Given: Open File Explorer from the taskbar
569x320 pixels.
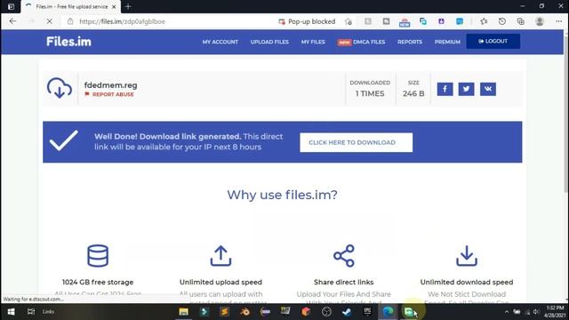Looking at the screenshot, I should pyautogui.click(x=184, y=312).
